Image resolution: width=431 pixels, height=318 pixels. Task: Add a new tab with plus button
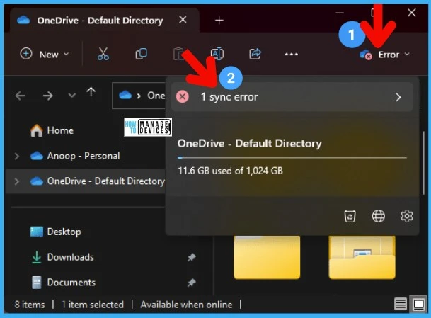point(219,20)
